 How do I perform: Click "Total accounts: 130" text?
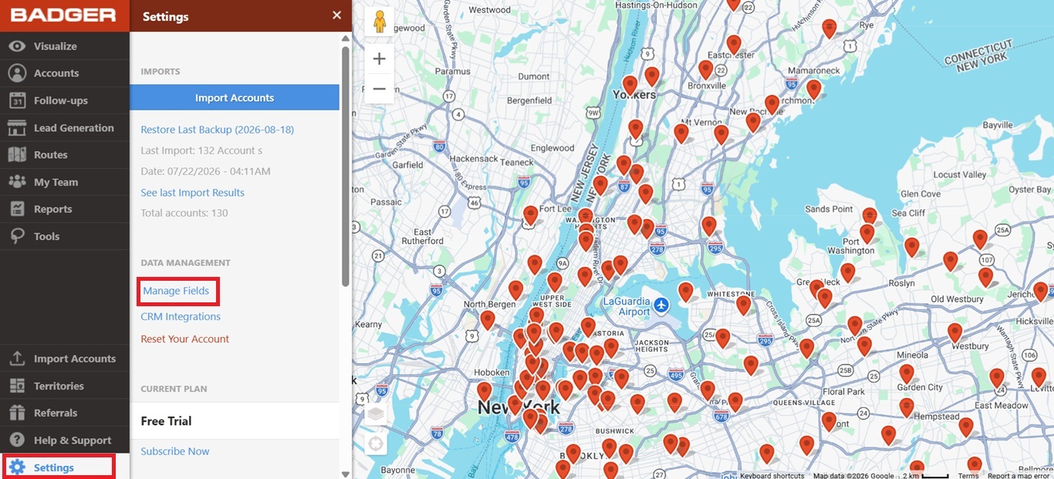(184, 213)
